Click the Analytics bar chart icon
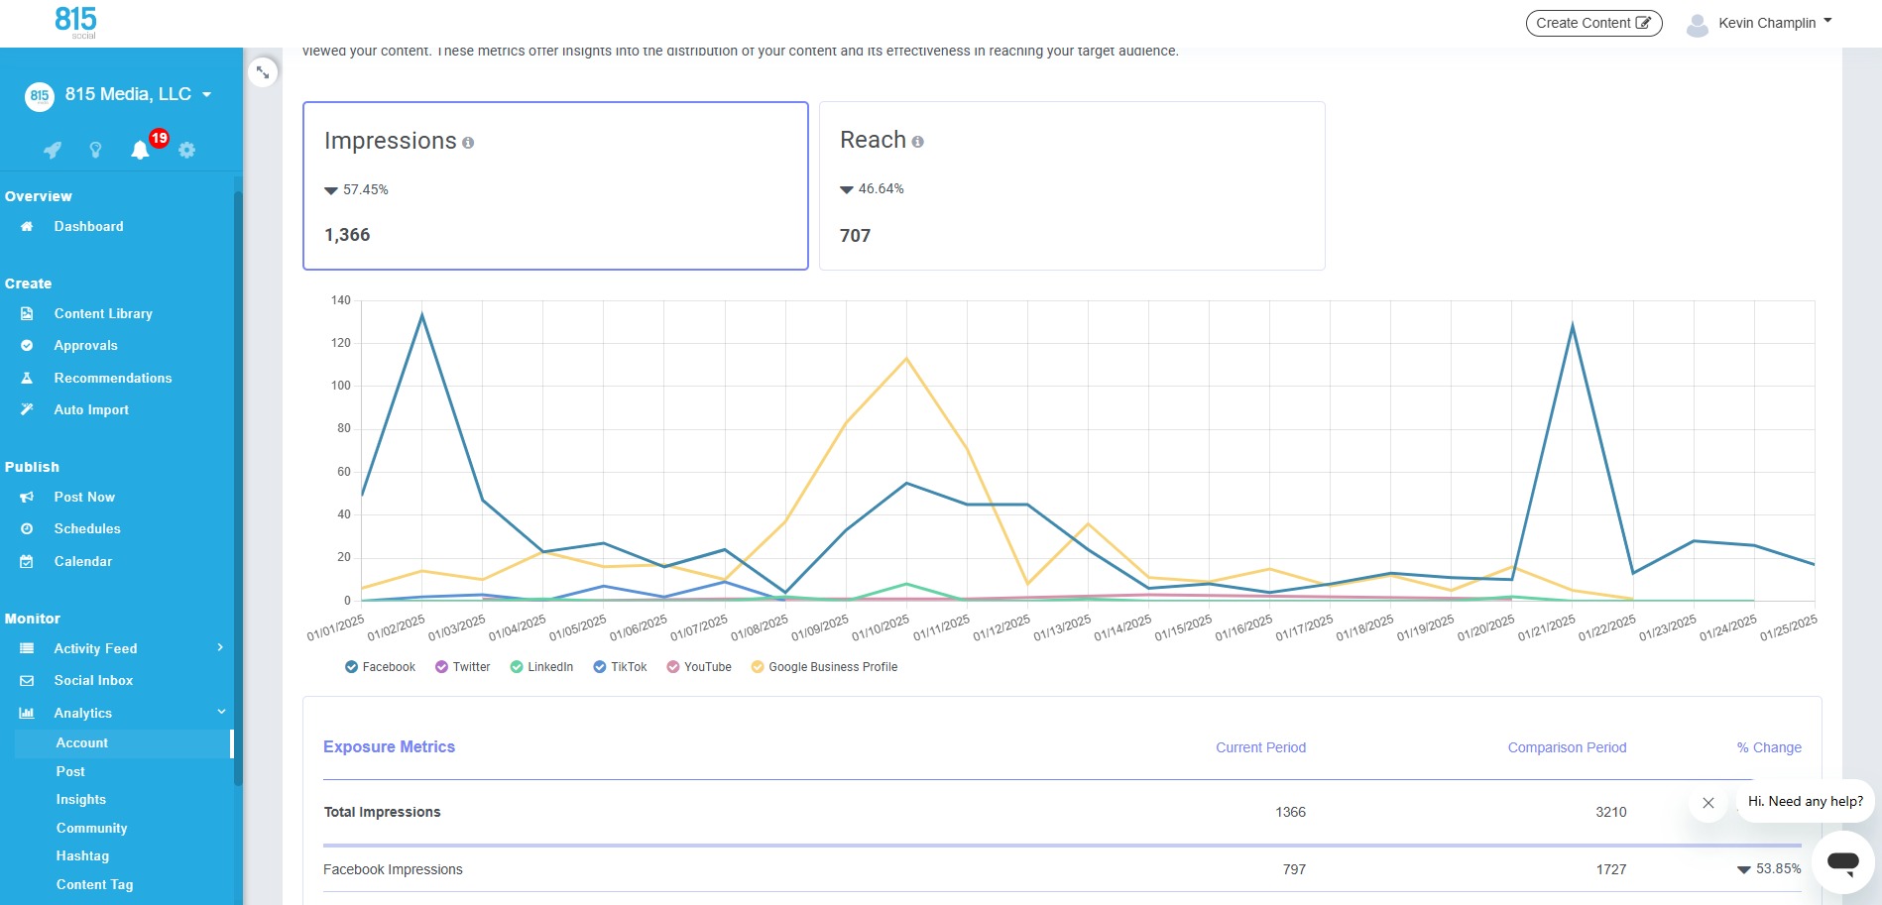This screenshot has width=1882, height=905. pyautogui.click(x=27, y=713)
